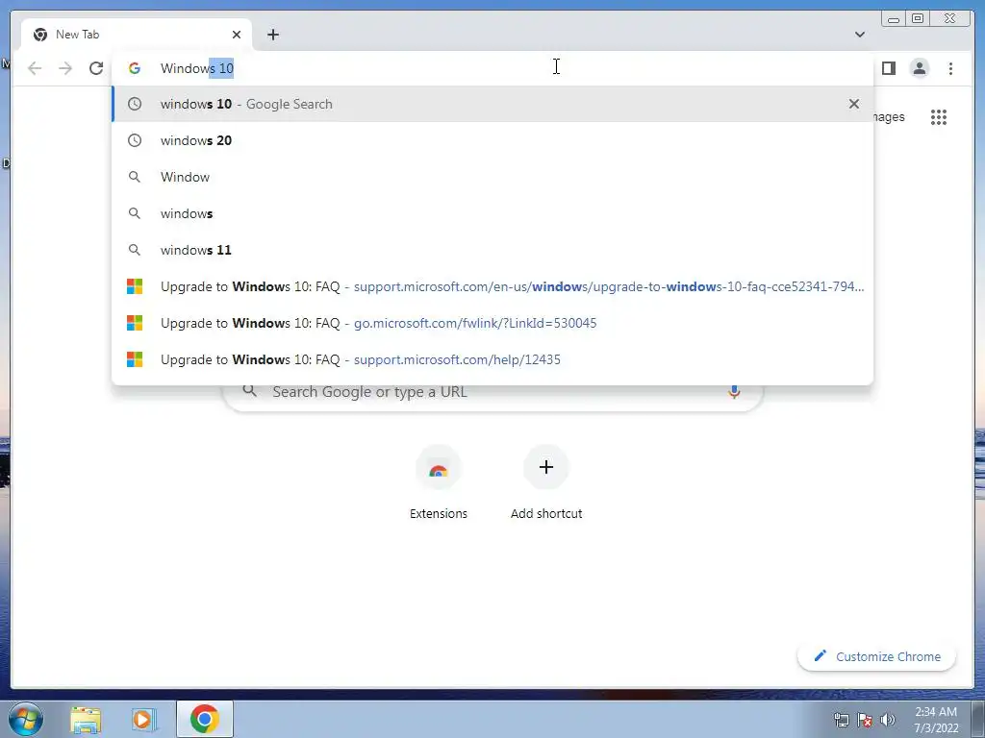This screenshot has width=985, height=738.
Task: Open Windows Explorer from the taskbar
Action: coord(86,719)
